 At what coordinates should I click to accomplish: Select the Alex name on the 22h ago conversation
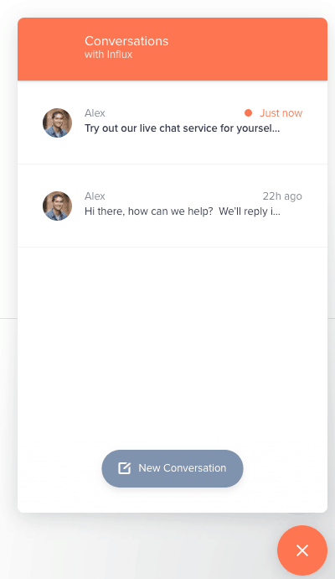point(95,196)
